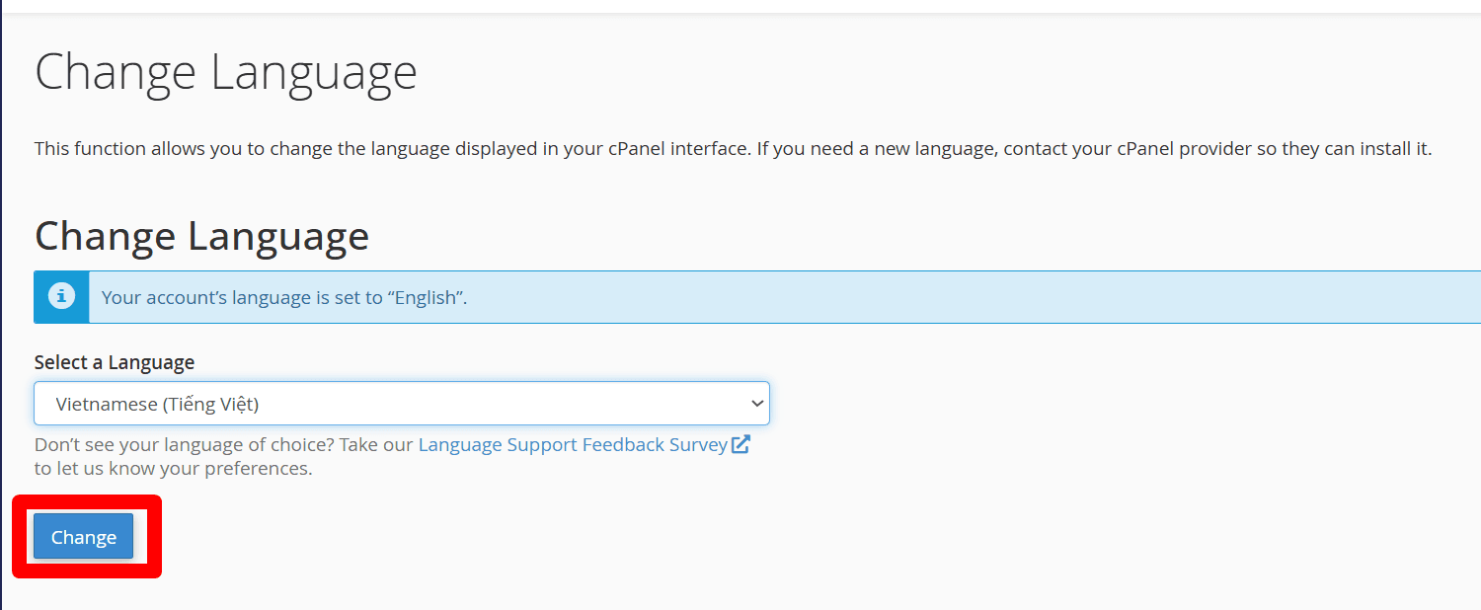Click the dropdown chevron arrow in the language selector

coord(757,404)
